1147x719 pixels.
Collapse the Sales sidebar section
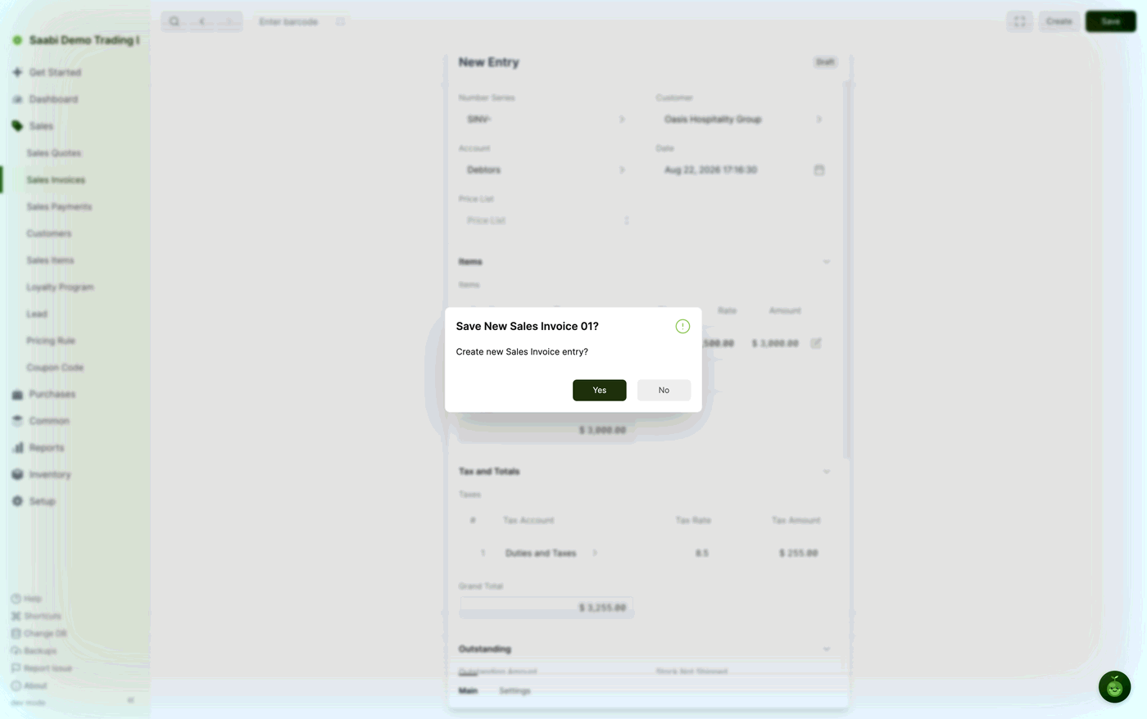(41, 126)
